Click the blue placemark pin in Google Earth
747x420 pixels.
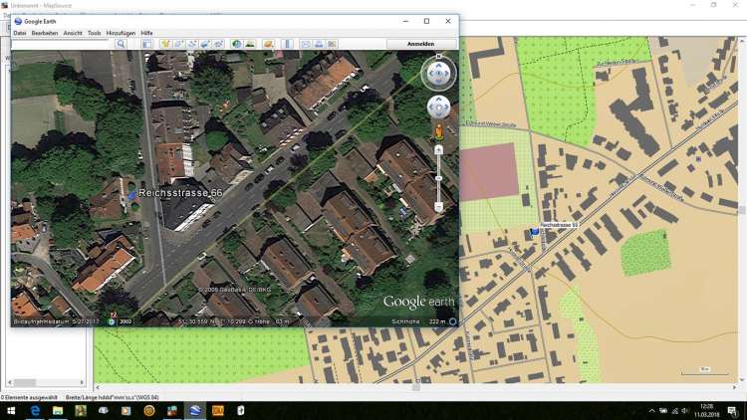coord(131,195)
